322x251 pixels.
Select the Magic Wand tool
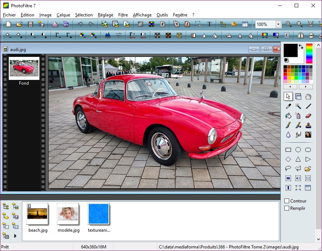[x=298, y=106]
